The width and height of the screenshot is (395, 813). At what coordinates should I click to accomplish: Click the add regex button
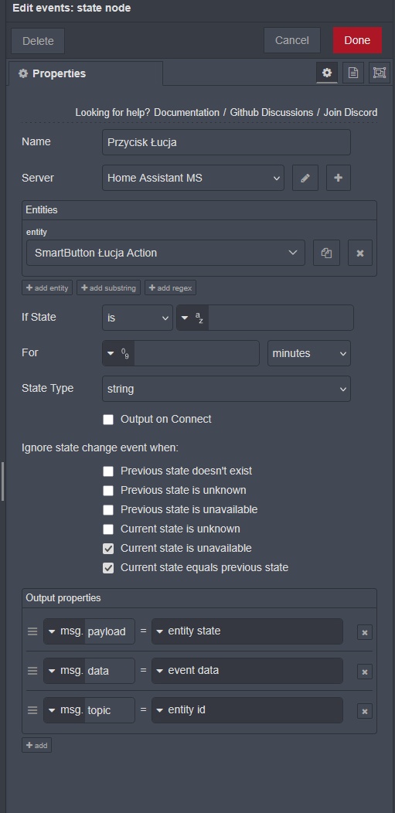pyautogui.click(x=171, y=287)
